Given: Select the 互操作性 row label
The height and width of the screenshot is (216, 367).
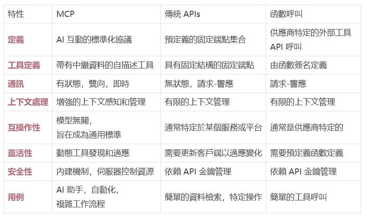Looking at the screenshot, I should 24,128.
